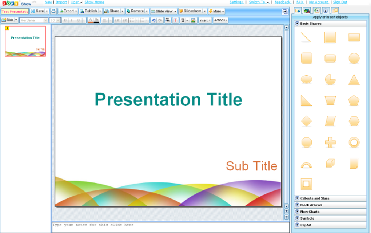Open the Settings link

[x=236, y=2]
